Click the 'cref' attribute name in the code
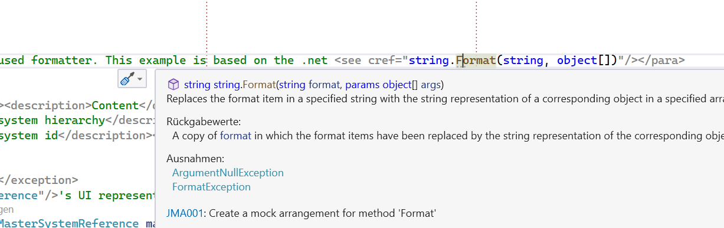This screenshot has height=228, width=724. pos(381,60)
